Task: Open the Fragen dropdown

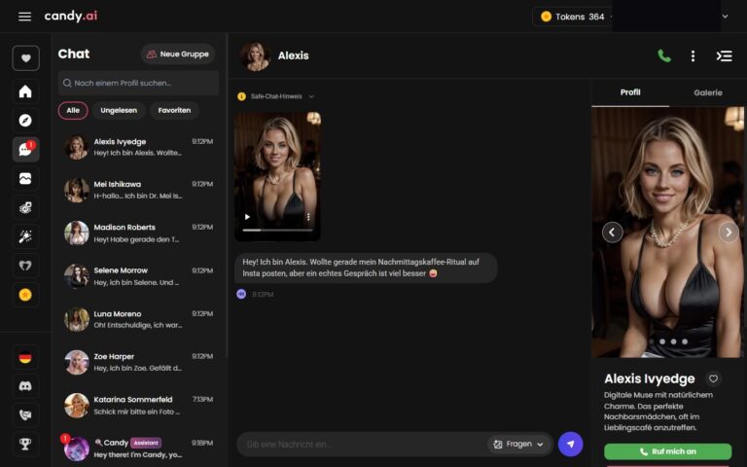Action: pos(517,444)
